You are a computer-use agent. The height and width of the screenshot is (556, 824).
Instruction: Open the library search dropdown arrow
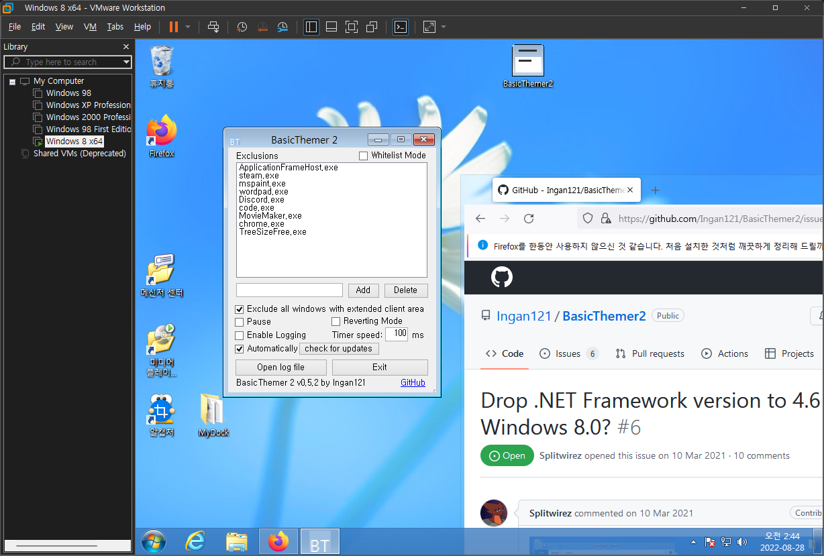point(126,62)
